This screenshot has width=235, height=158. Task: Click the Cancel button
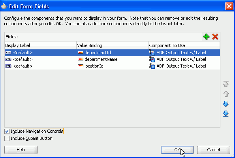[x=213, y=150]
